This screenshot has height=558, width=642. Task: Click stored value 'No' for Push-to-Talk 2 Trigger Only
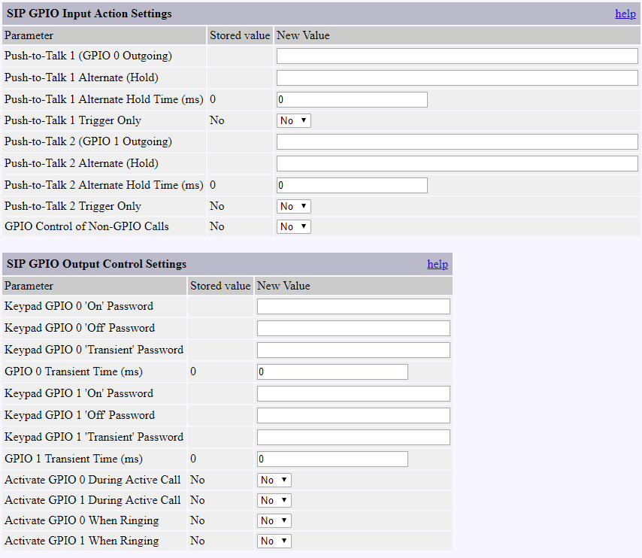(x=217, y=206)
